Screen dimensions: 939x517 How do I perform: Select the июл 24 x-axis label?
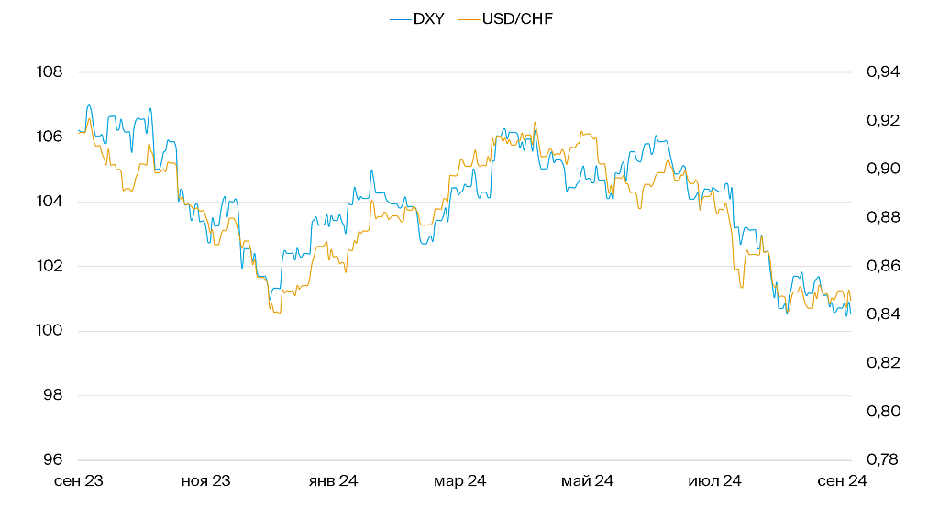[714, 480]
